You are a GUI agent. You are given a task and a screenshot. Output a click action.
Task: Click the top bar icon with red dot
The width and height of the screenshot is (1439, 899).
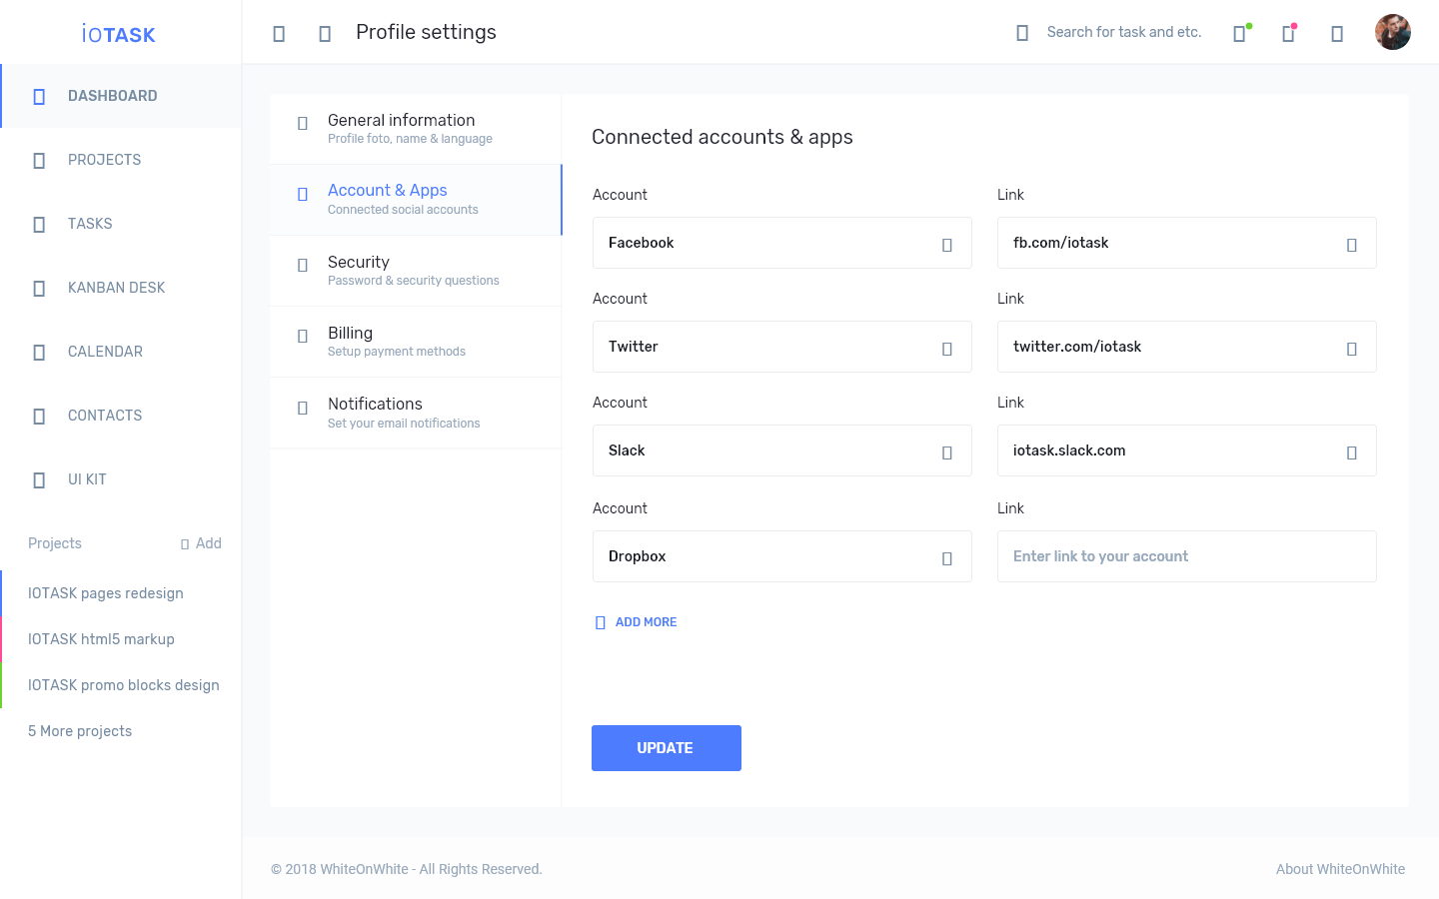(x=1289, y=33)
